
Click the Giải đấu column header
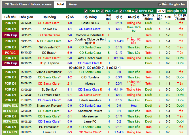[x=10, y=17]
